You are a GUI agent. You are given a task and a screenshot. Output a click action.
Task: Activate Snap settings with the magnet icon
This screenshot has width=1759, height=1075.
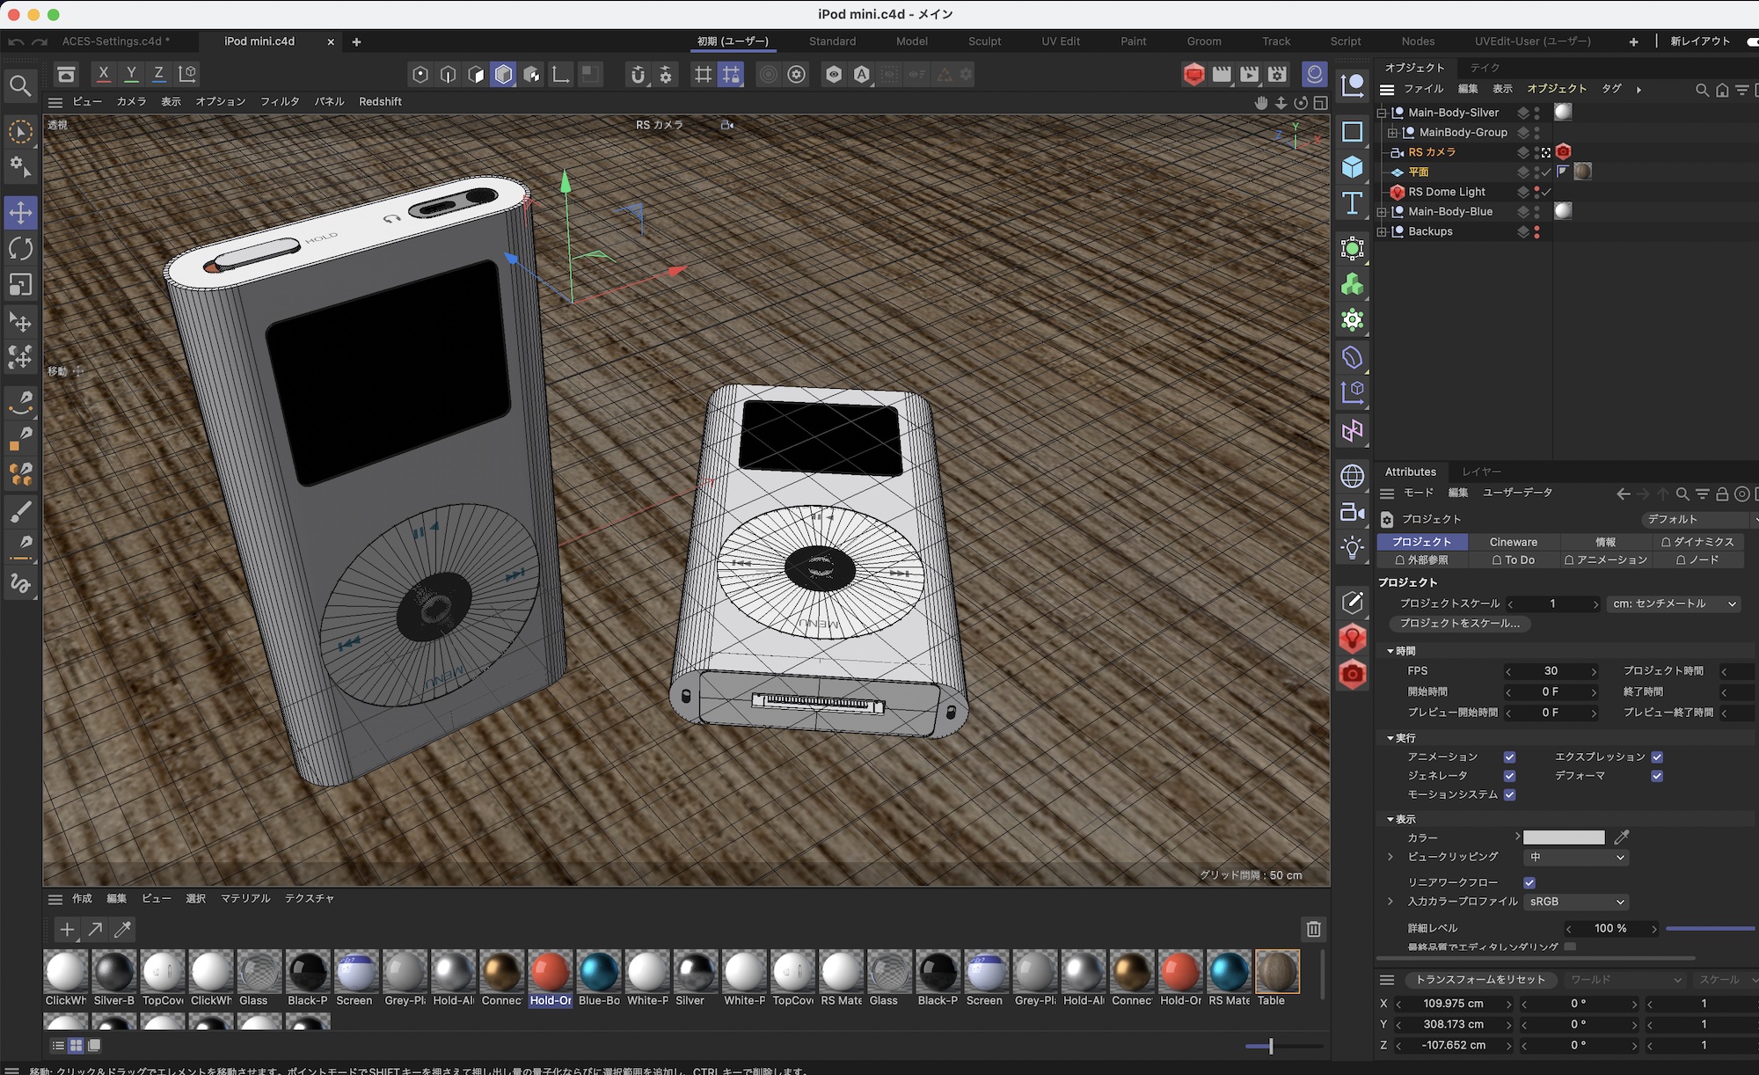pos(638,74)
